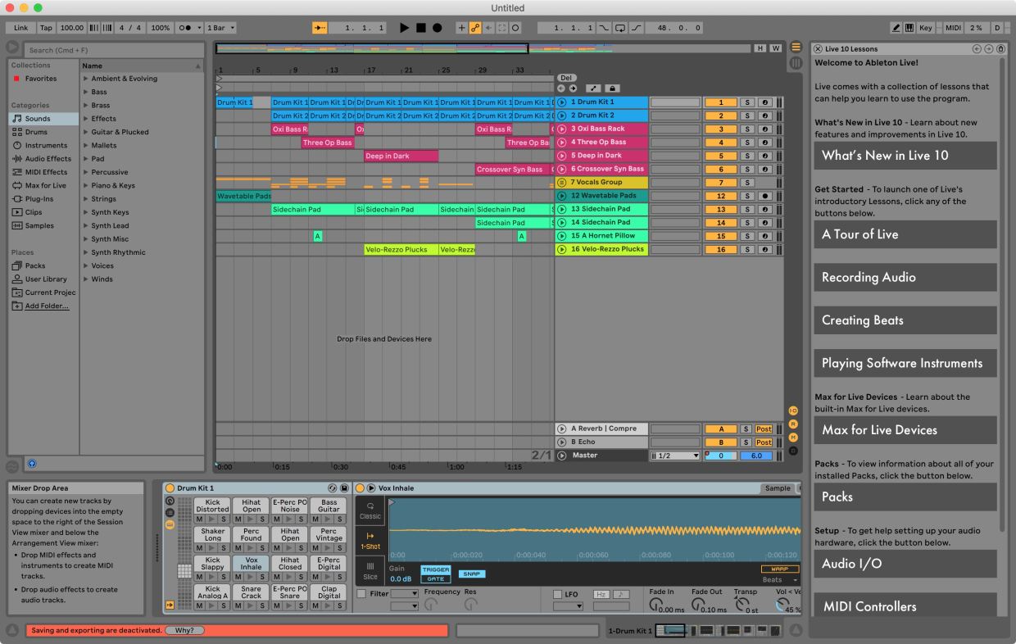
Task: Start playback with the Play button
Action: click(x=404, y=28)
